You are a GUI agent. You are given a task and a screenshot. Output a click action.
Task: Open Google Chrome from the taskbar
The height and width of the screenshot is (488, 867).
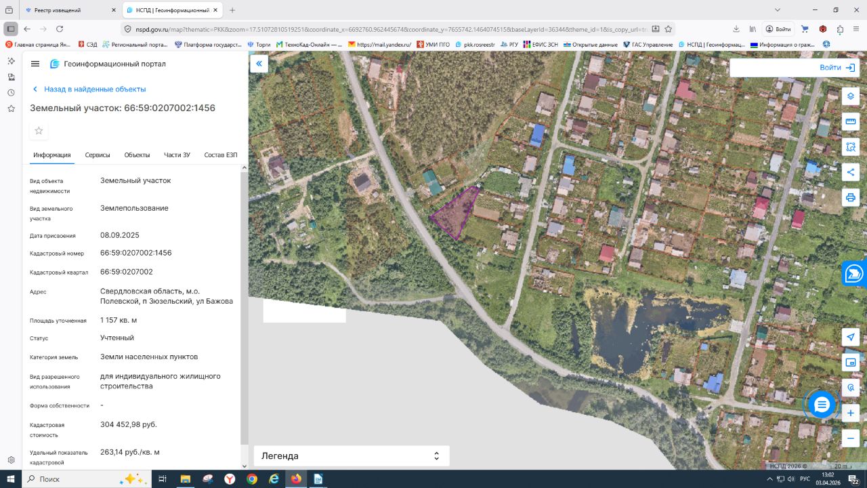(252, 479)
